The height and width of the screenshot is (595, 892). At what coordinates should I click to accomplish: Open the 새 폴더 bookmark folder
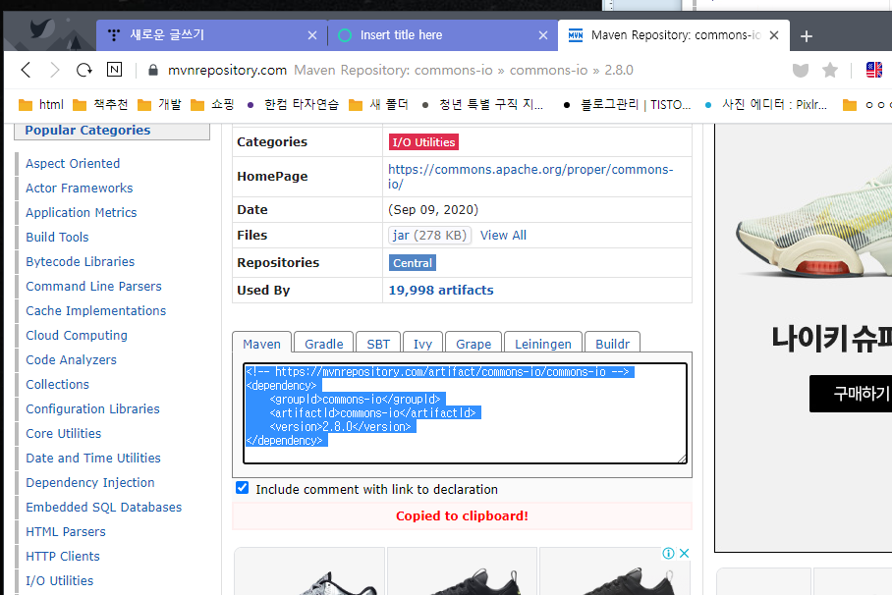pyautogui.click(x=379, y=105)
